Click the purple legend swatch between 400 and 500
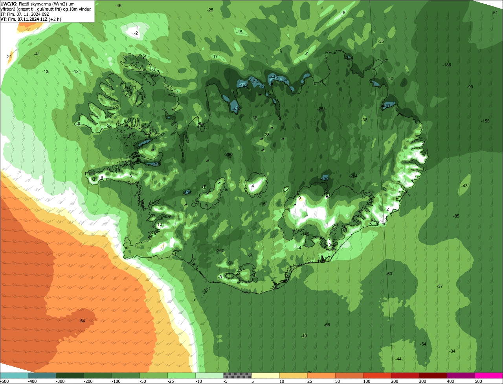503x384 pixels. point(461,375)
